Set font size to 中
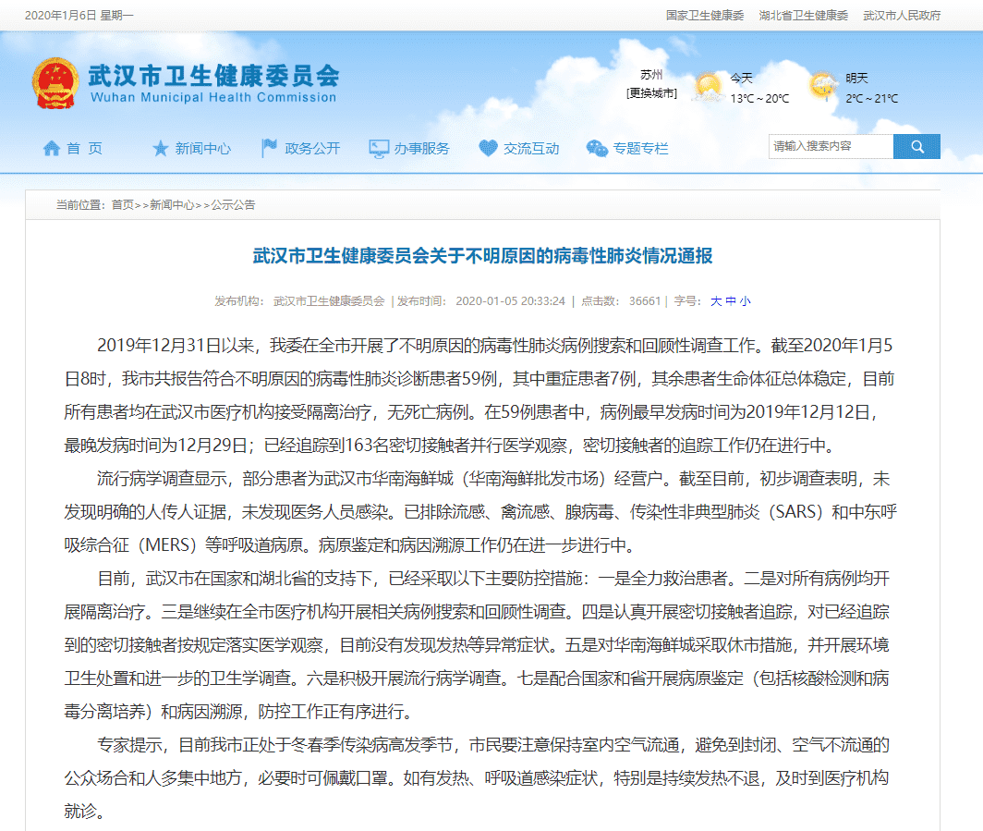This screenshot has width=983, height=831. (x=731, y=301)
